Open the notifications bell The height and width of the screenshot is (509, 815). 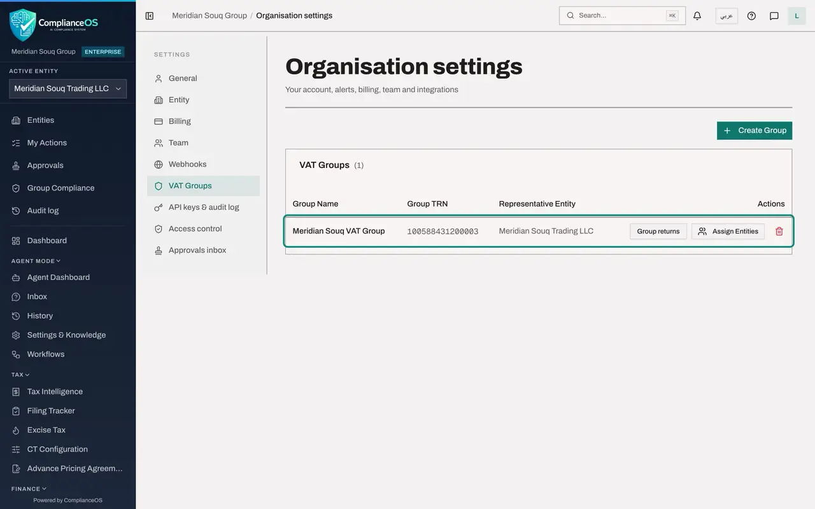coord(697,16)
